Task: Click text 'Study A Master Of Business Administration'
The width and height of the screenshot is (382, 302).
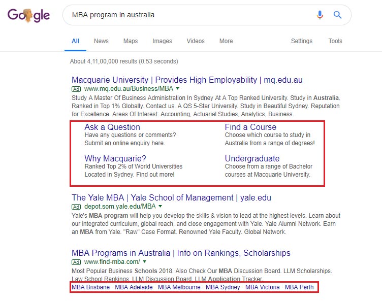Action: pyautogui.click(x=129, y=98)
